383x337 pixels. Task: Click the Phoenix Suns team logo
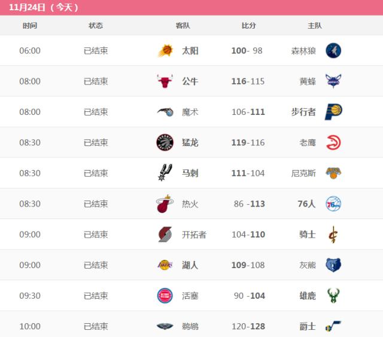(165, 51)
